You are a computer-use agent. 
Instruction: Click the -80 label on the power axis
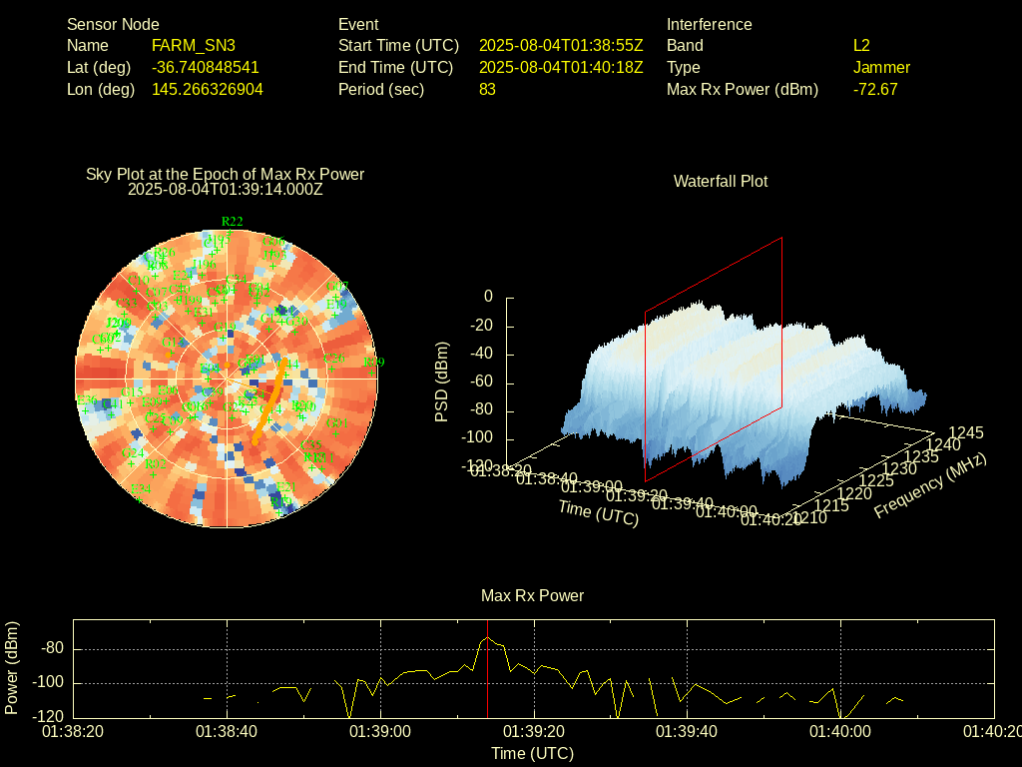tap(53, 649)
